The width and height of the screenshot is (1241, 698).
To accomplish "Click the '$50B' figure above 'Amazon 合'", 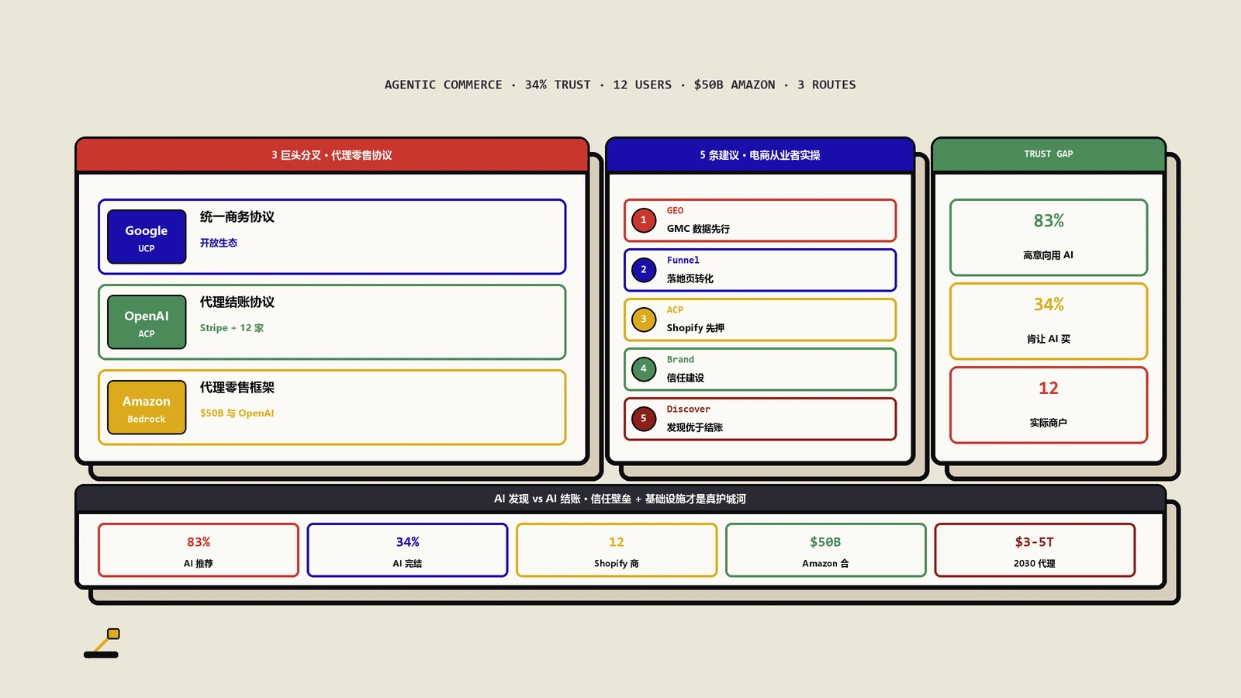I will pyautogui.click(x=826, y=542).
